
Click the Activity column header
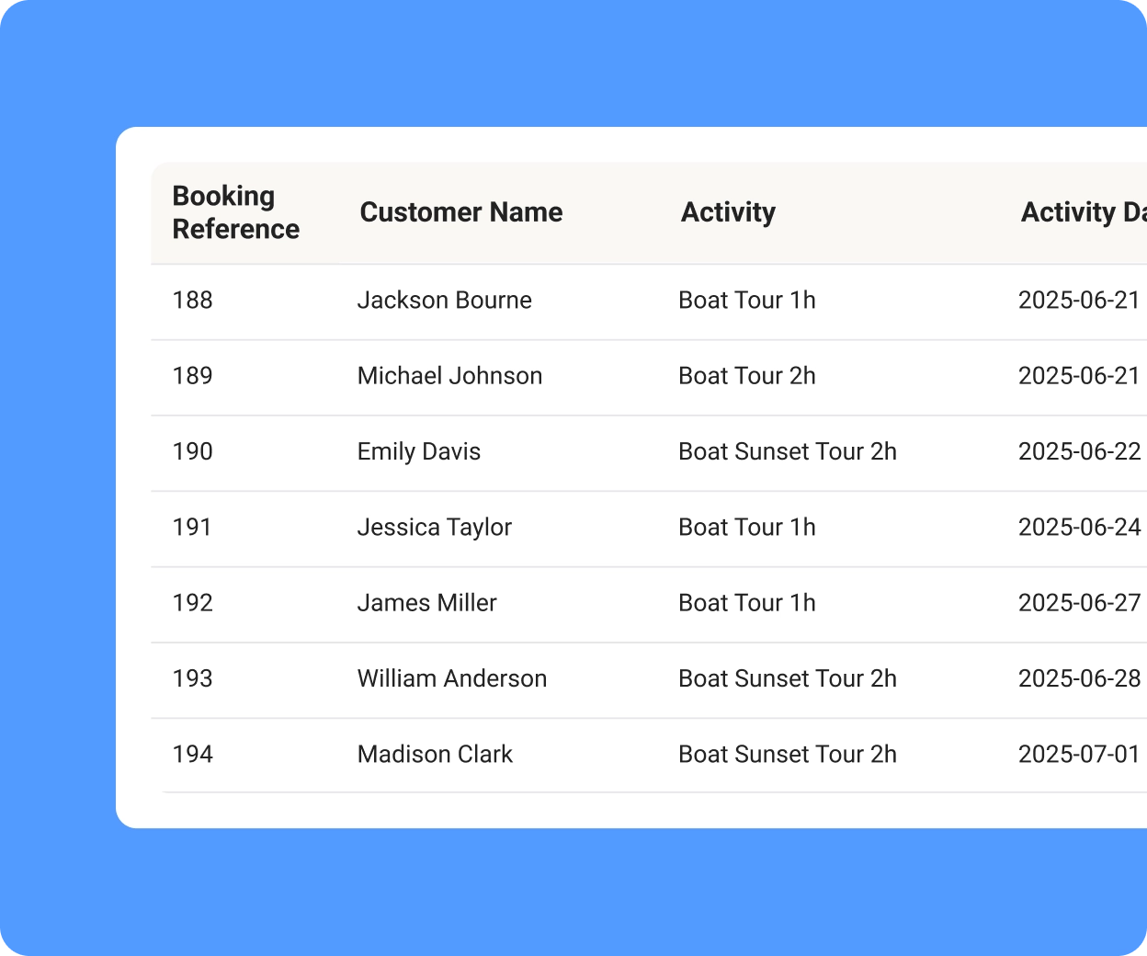728,212
